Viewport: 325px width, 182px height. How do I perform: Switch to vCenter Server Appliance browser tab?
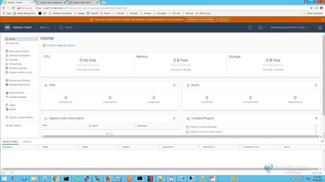point(51,3)
